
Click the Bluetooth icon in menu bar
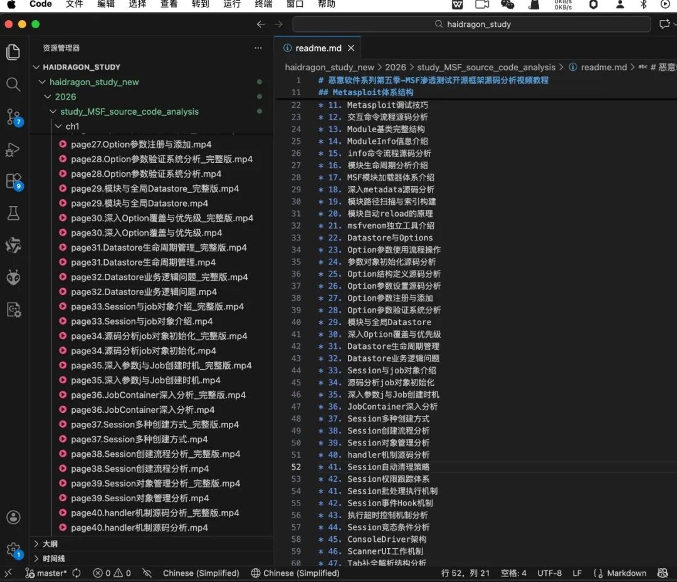[x=643, y=4]
